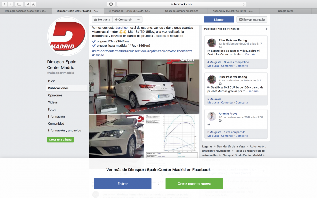Click 5 Me gusta count
This screenshot has width=317, height=198.
214,99
